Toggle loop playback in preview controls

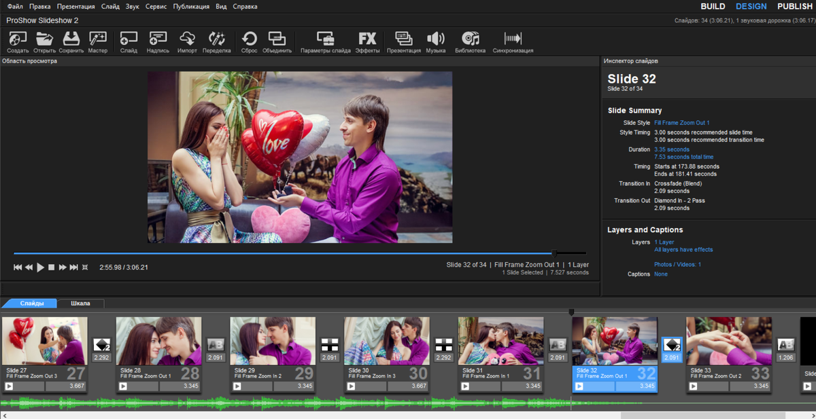point(84,267)
